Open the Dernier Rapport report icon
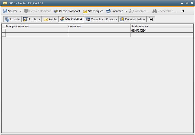 [x=56, y=11]
